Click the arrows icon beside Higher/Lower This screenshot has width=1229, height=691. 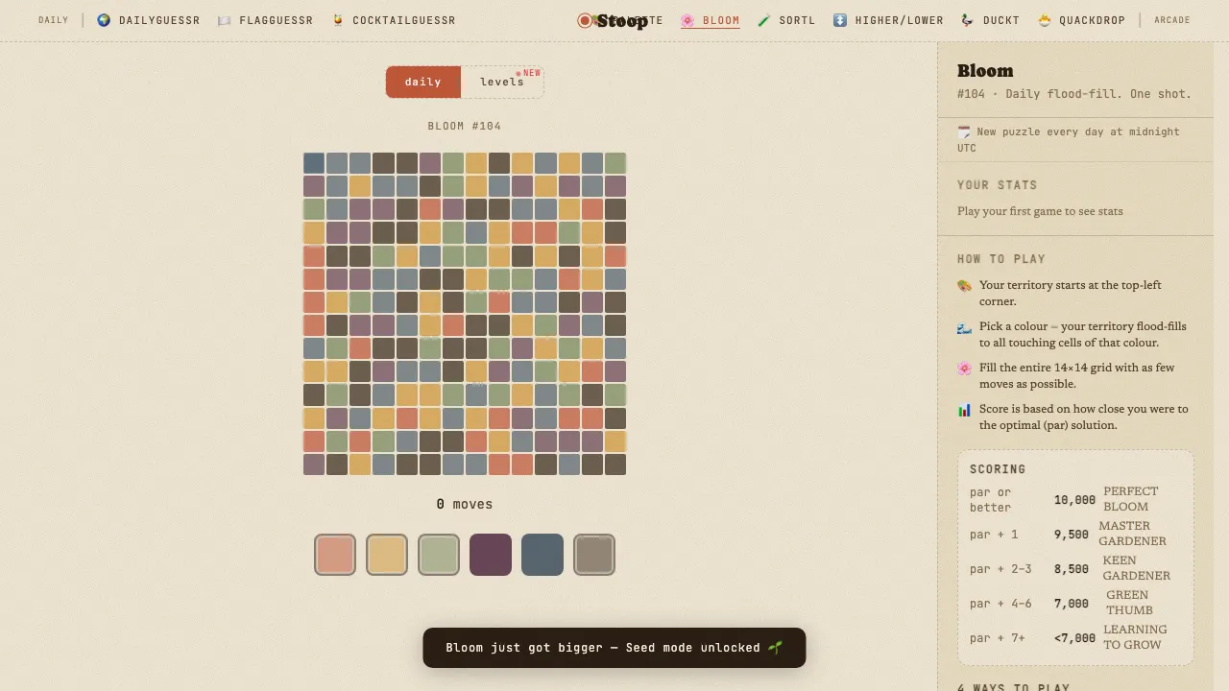click(x=840, y=20)
